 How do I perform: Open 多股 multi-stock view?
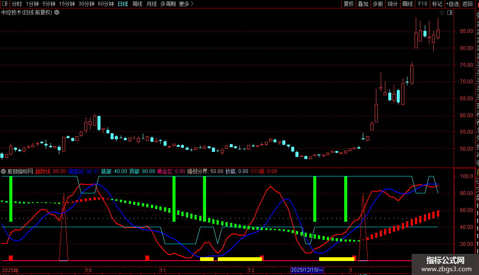[378, 4]
